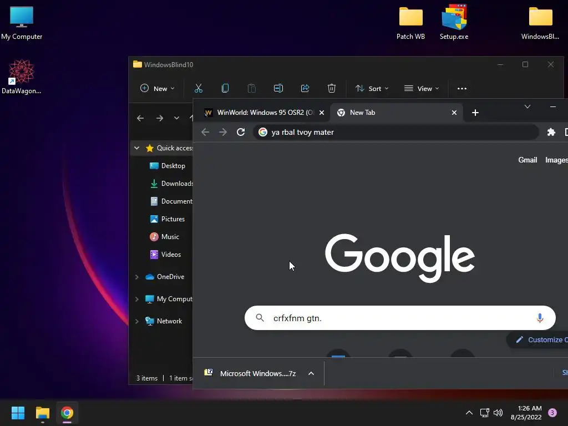Open the three-dot See more menu in File Explorer
This screenshot has width=568, height=426.
[x=462, y=88]
